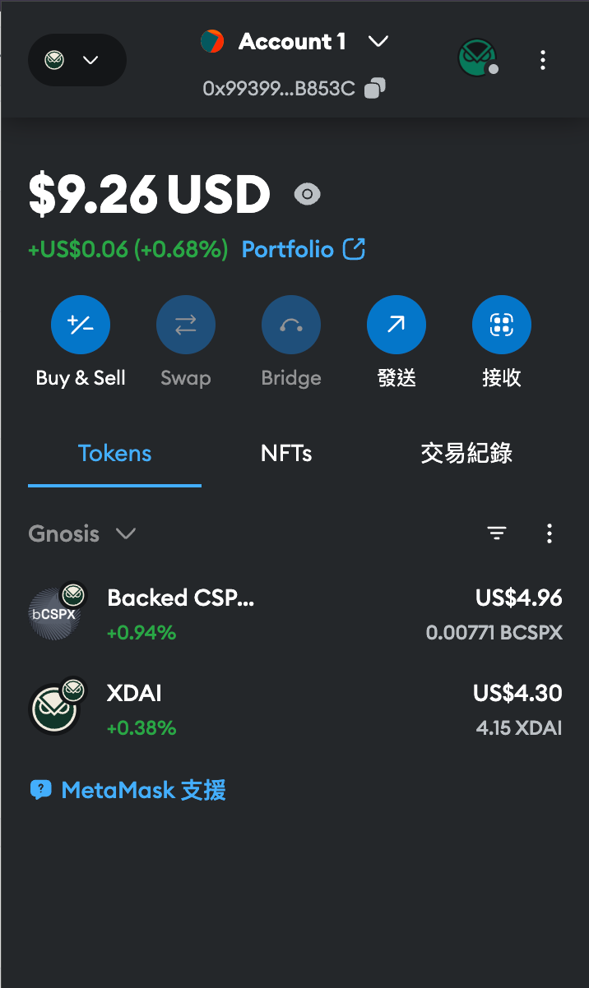Screen dimensions: 589x988
Task: Open the network selector dropdown
Action: 77,59
